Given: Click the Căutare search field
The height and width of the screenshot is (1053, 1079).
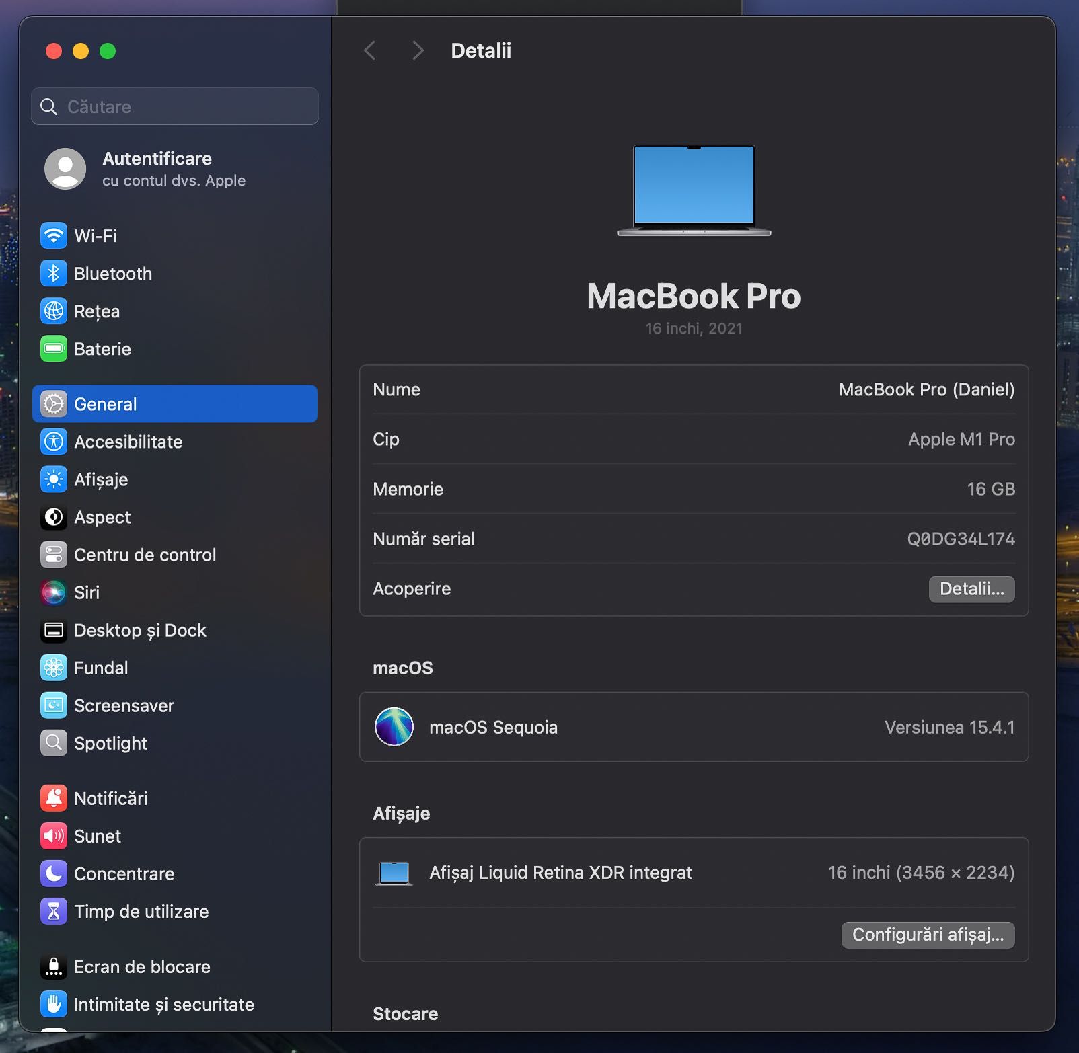Looking at the screenshot, I should pos(175,106).
